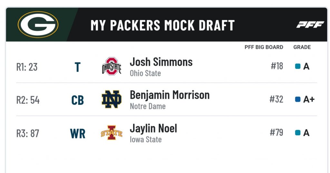This screenshot has width=330, height=173.
Task: Click the Green Bay Packers G logo
Action: [x=38, y=25]
